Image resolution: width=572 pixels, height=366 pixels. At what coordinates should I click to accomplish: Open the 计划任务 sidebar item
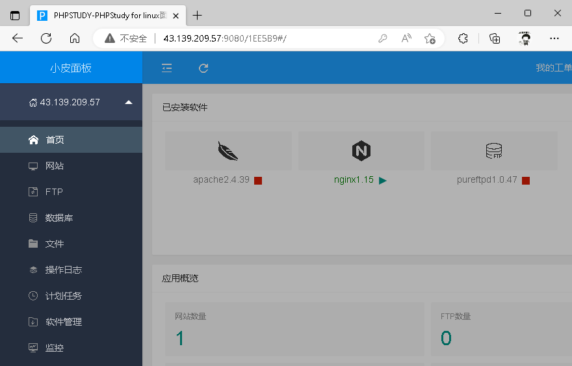click(71, 296)
